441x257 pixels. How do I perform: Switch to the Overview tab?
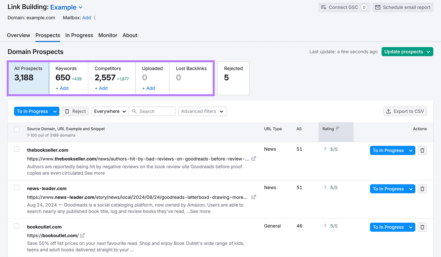pos(18,35)
